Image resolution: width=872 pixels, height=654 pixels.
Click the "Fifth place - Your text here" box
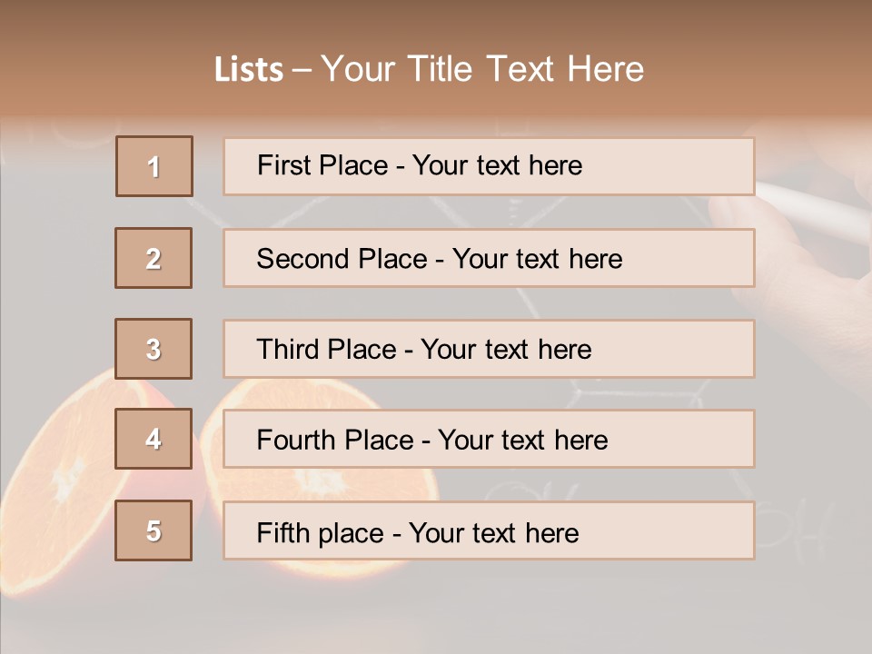[x=489, y=531]
